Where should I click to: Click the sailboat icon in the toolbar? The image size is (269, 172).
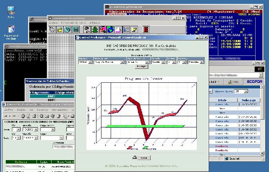118,29
